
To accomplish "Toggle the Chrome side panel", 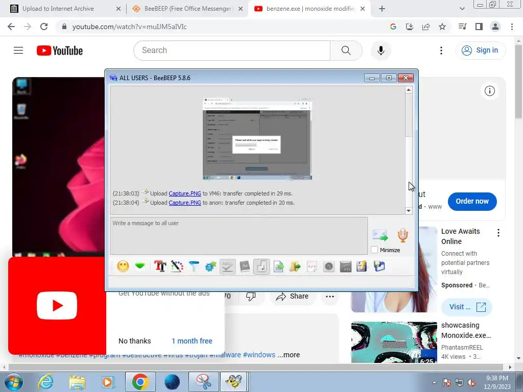I will pos(479,27).
